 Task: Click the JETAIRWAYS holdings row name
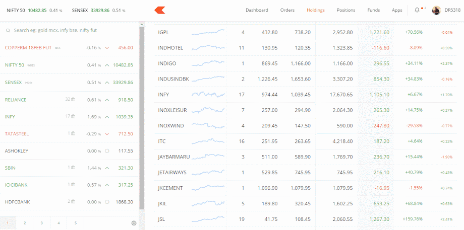click(x=172, y=173)
